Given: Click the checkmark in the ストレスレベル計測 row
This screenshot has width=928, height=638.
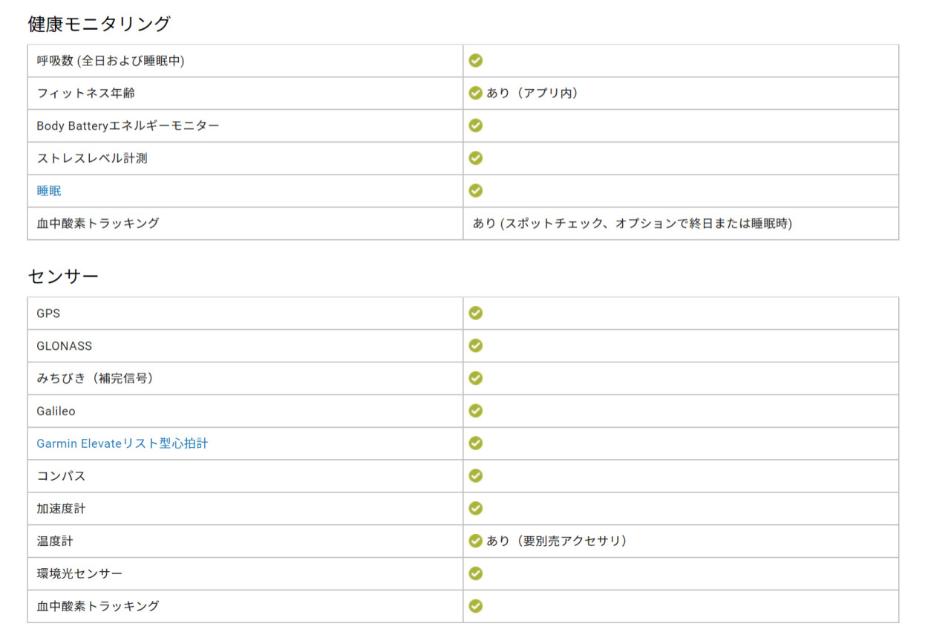Looking at the screenshot, I should point(476,158).
